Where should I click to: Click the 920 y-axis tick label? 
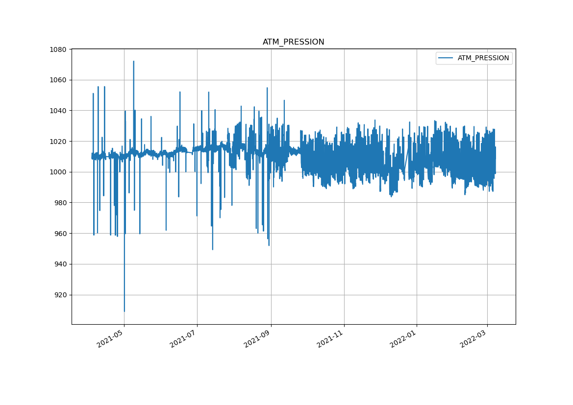(61, 295)
